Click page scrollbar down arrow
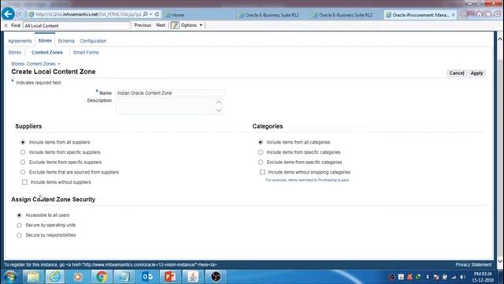 click(x=500, y=261)
